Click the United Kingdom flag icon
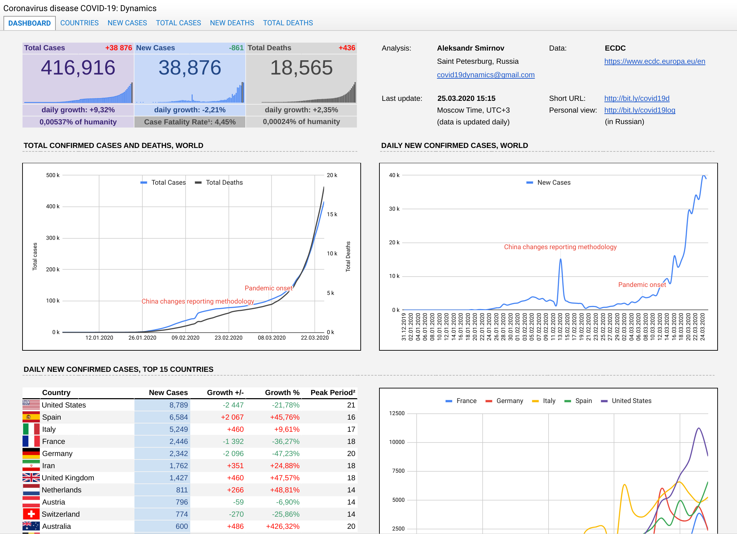Screen dimensions: 737x534 click(x=31, y=478)
